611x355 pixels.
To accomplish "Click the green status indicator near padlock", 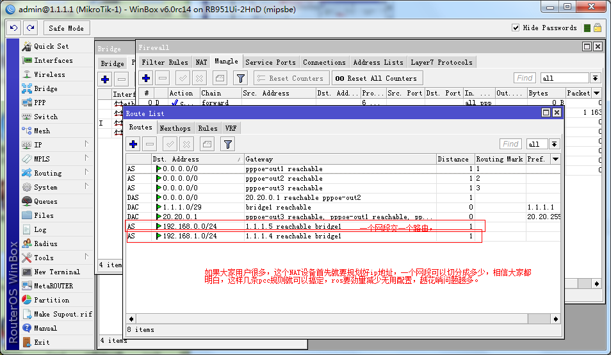I will click(x=587, y=28).
